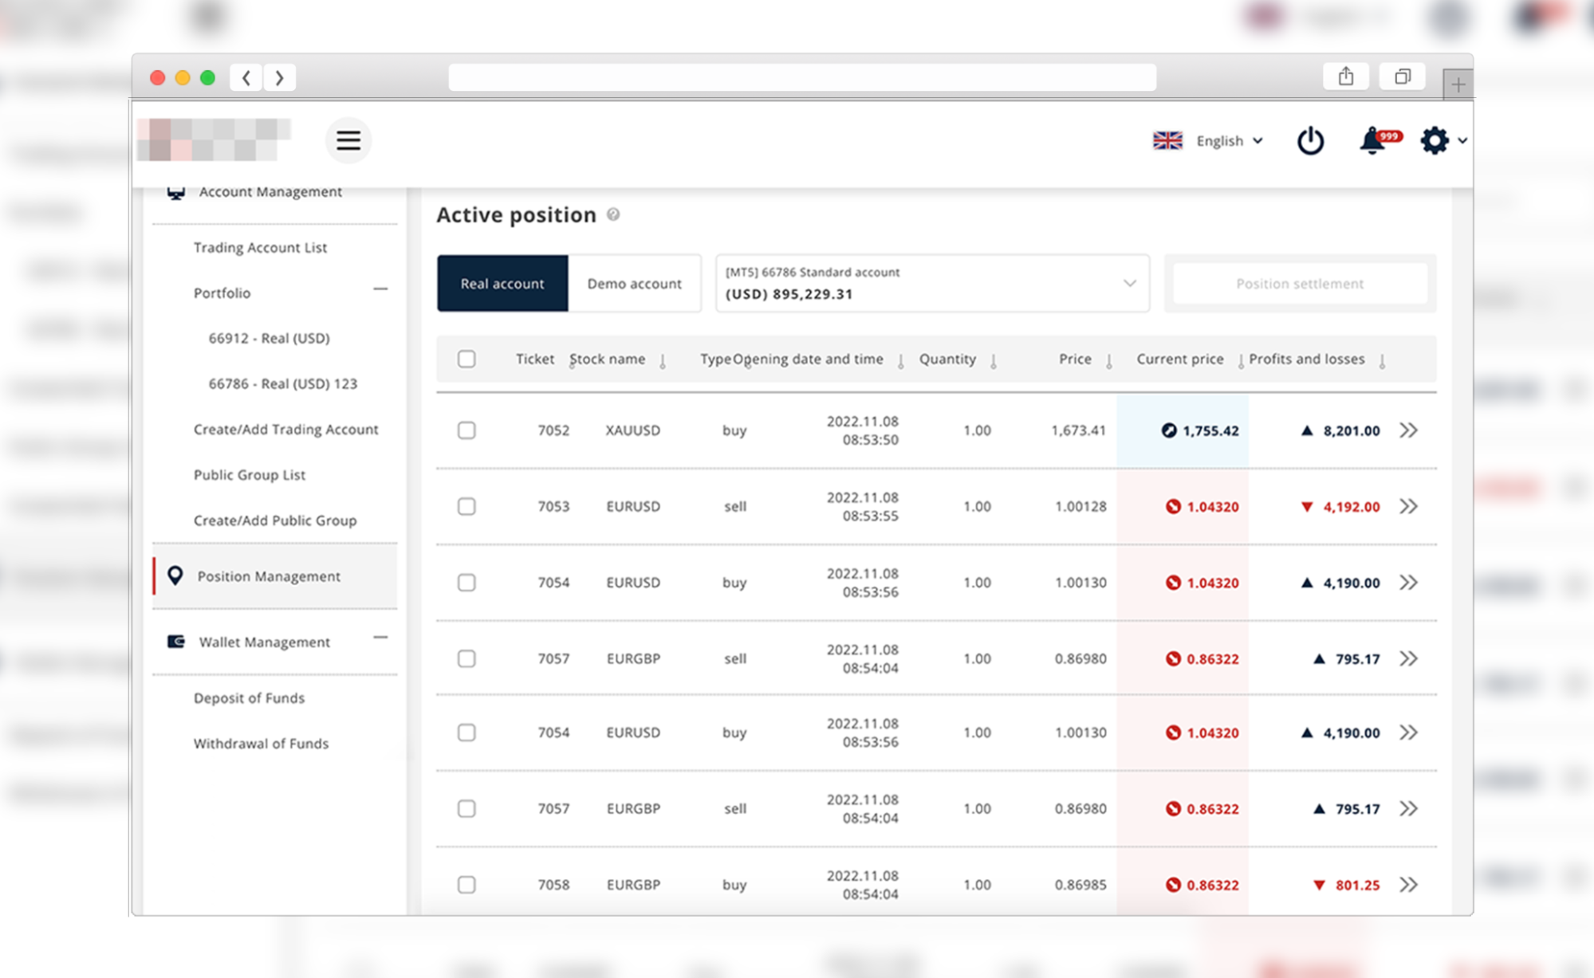Switch to Demo account tab
This screenshot has height=978, width=1594.
click(x=634, y=284)
